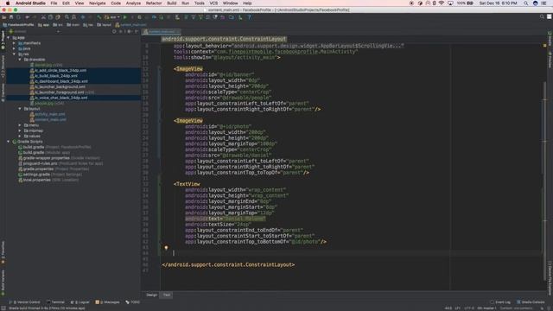Viewport: 553px width, 311px height.
Task: Open the Navigate menu
Action: tap(98, 3)
